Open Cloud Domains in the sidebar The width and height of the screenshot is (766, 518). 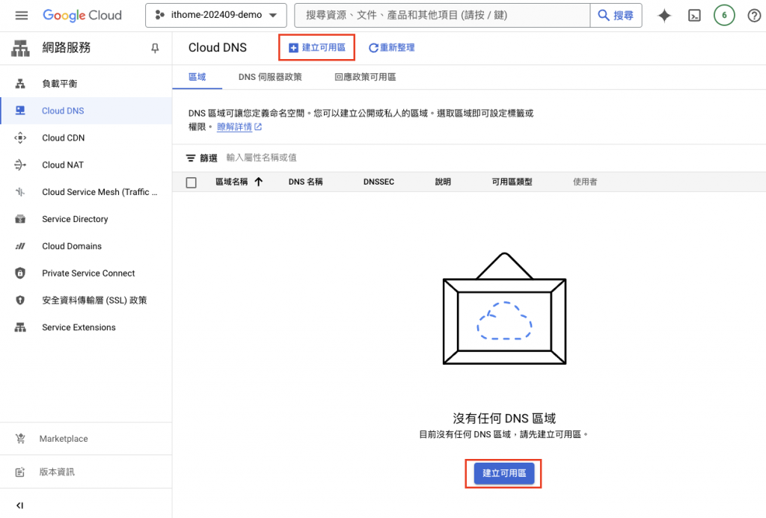(x=72, y=246)
